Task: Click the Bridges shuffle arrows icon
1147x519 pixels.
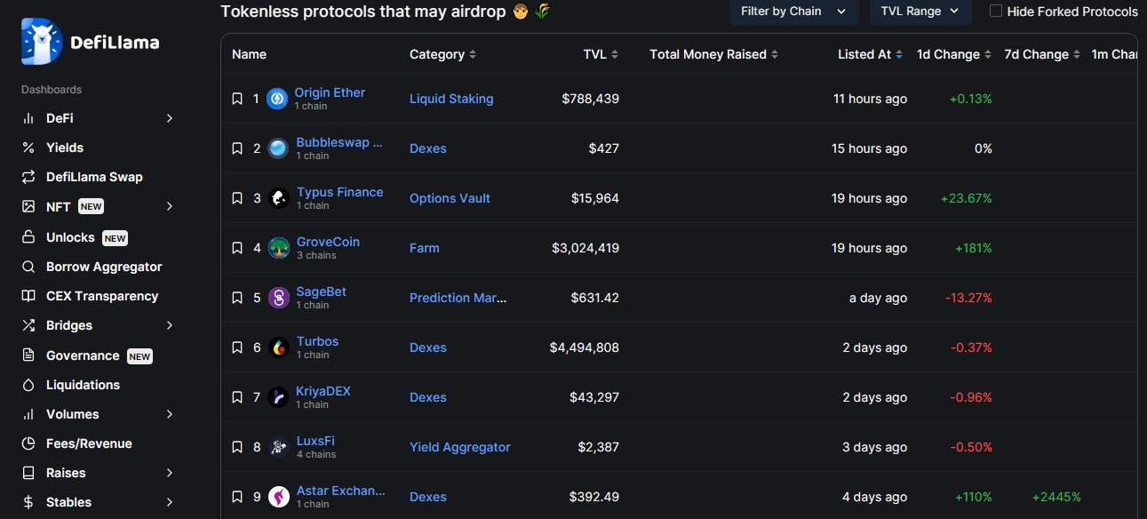Action: (28, 325)
